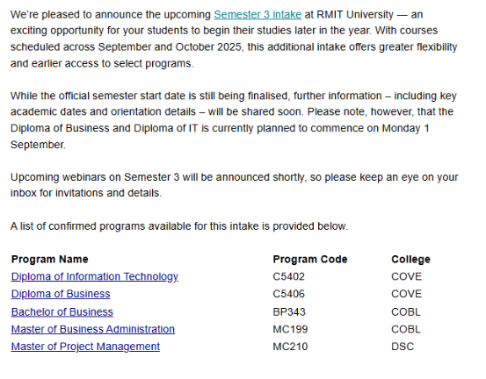
Task: Follow the Diploma of Business link
Action: tap(61, 294)
